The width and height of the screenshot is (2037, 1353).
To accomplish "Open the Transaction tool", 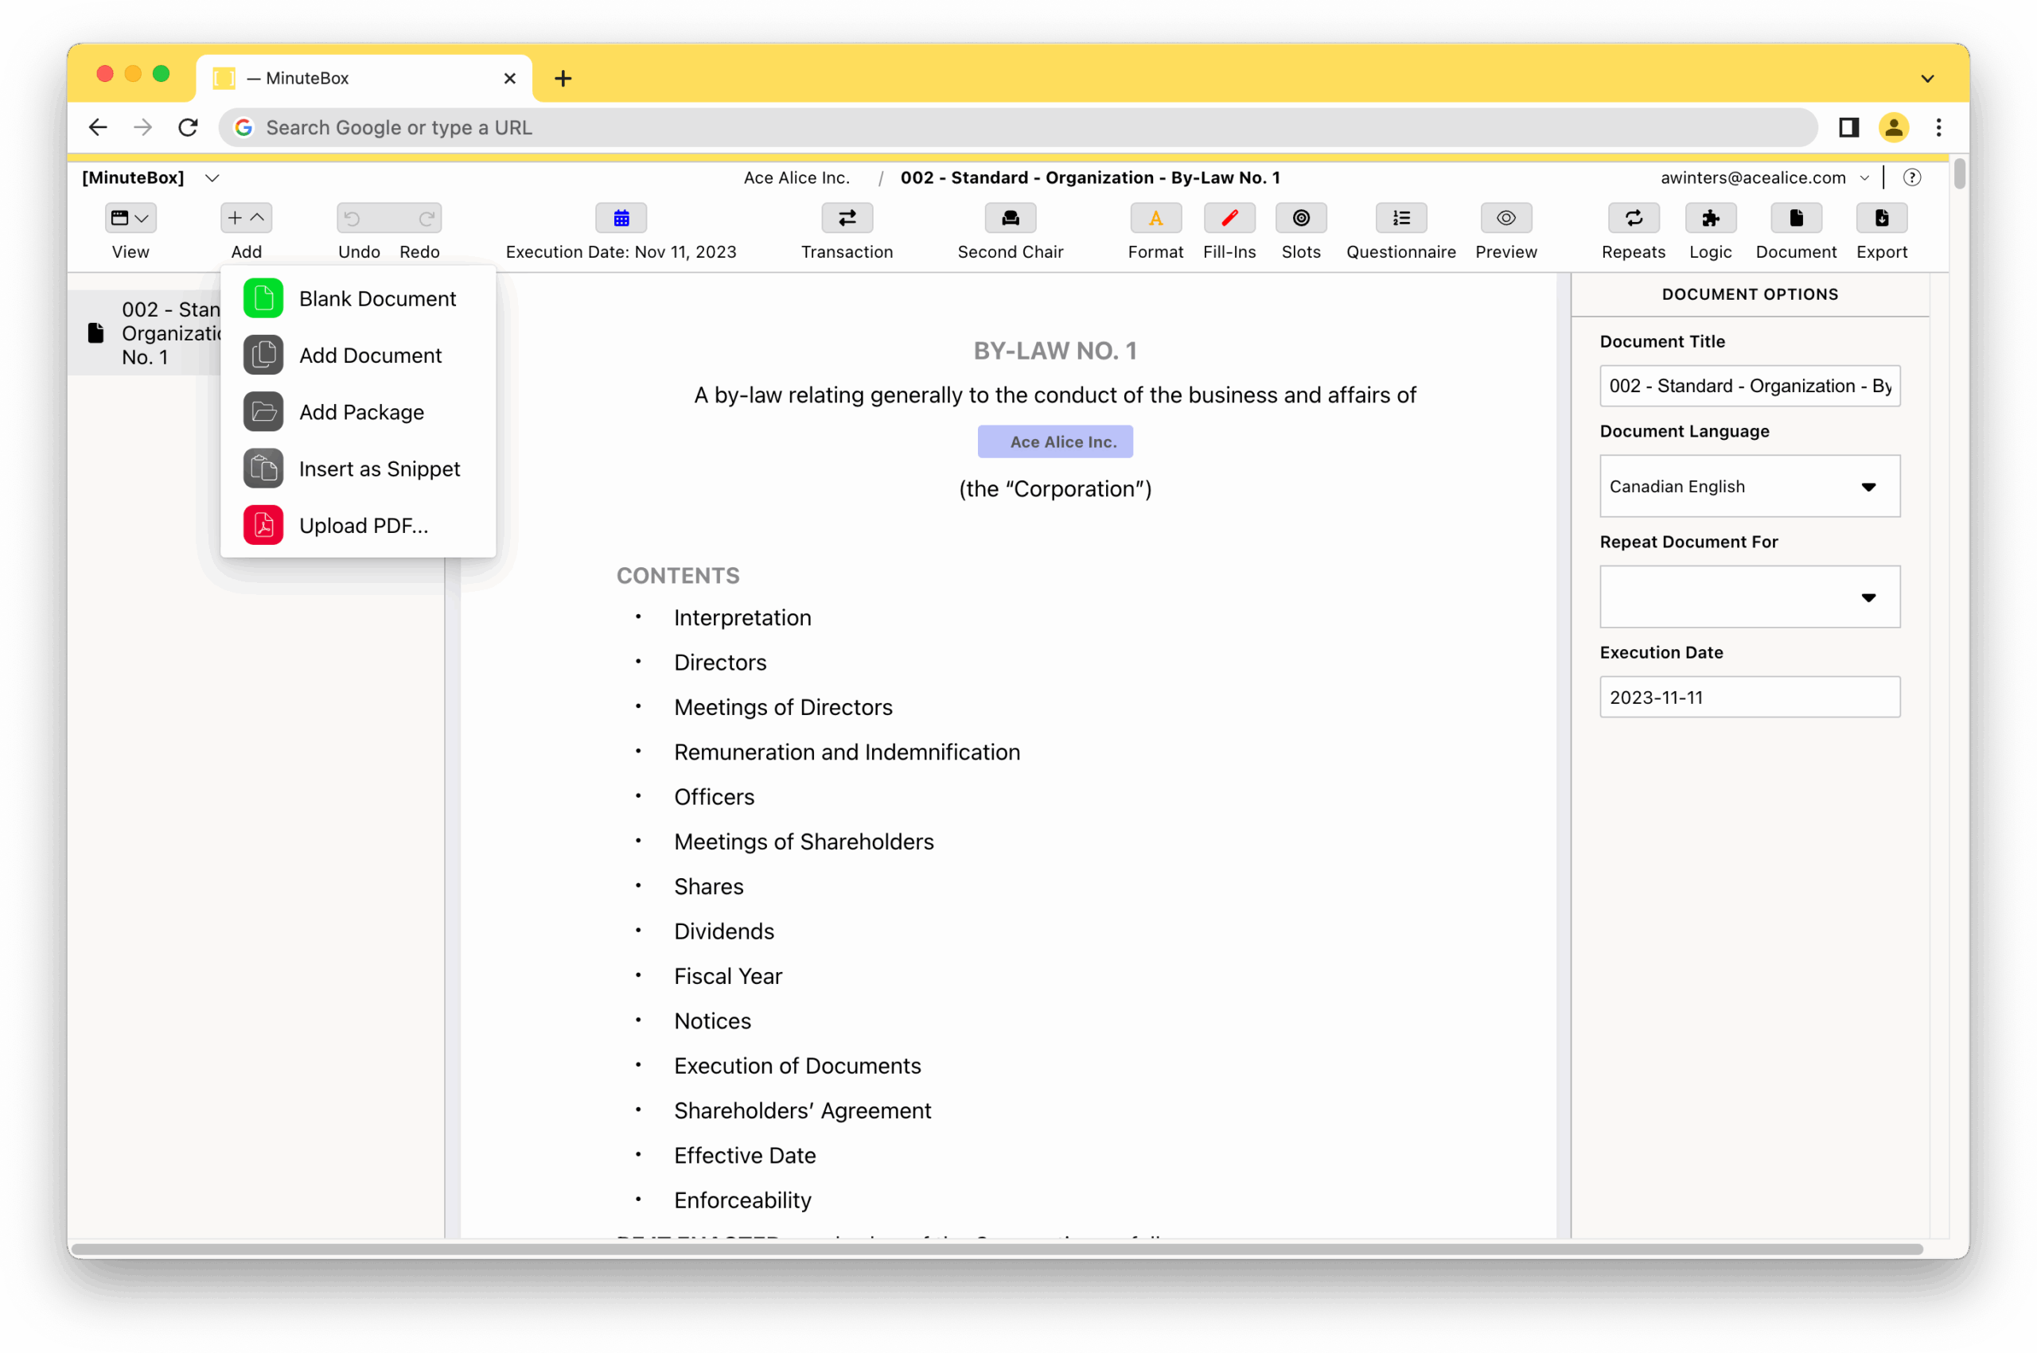I will click(x=846, y=218).
